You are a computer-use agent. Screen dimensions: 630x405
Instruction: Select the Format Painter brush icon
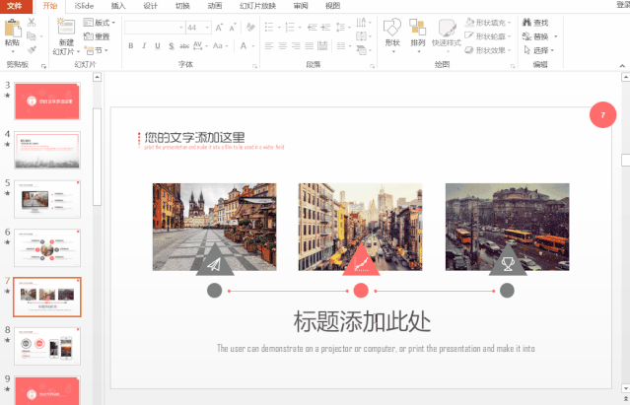pos(33,48)
